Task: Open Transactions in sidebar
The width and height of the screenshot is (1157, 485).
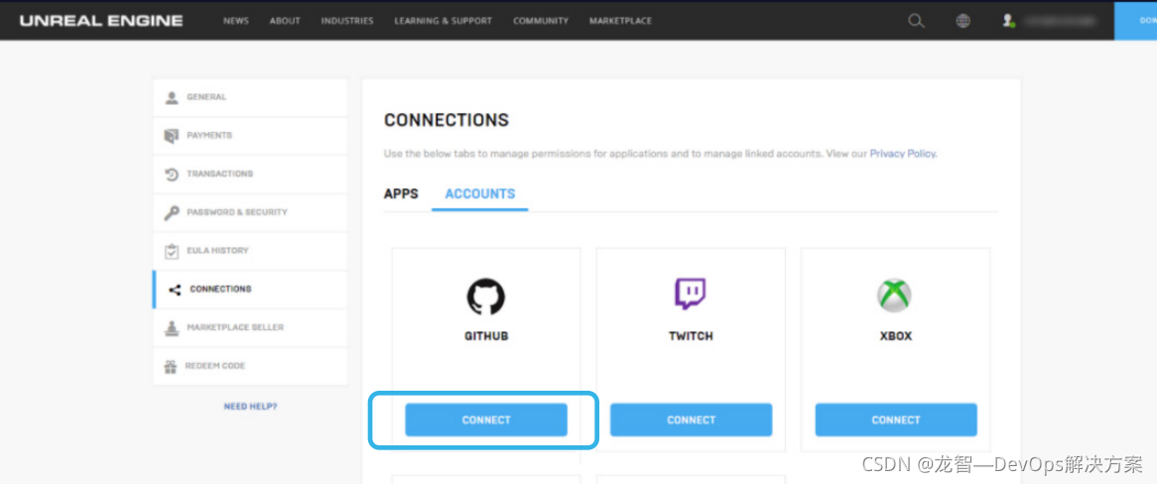Action: tap(250, 174)
